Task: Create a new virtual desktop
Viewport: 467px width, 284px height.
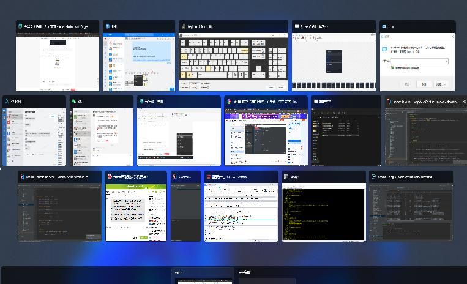Action: click(x=267, y=277)
